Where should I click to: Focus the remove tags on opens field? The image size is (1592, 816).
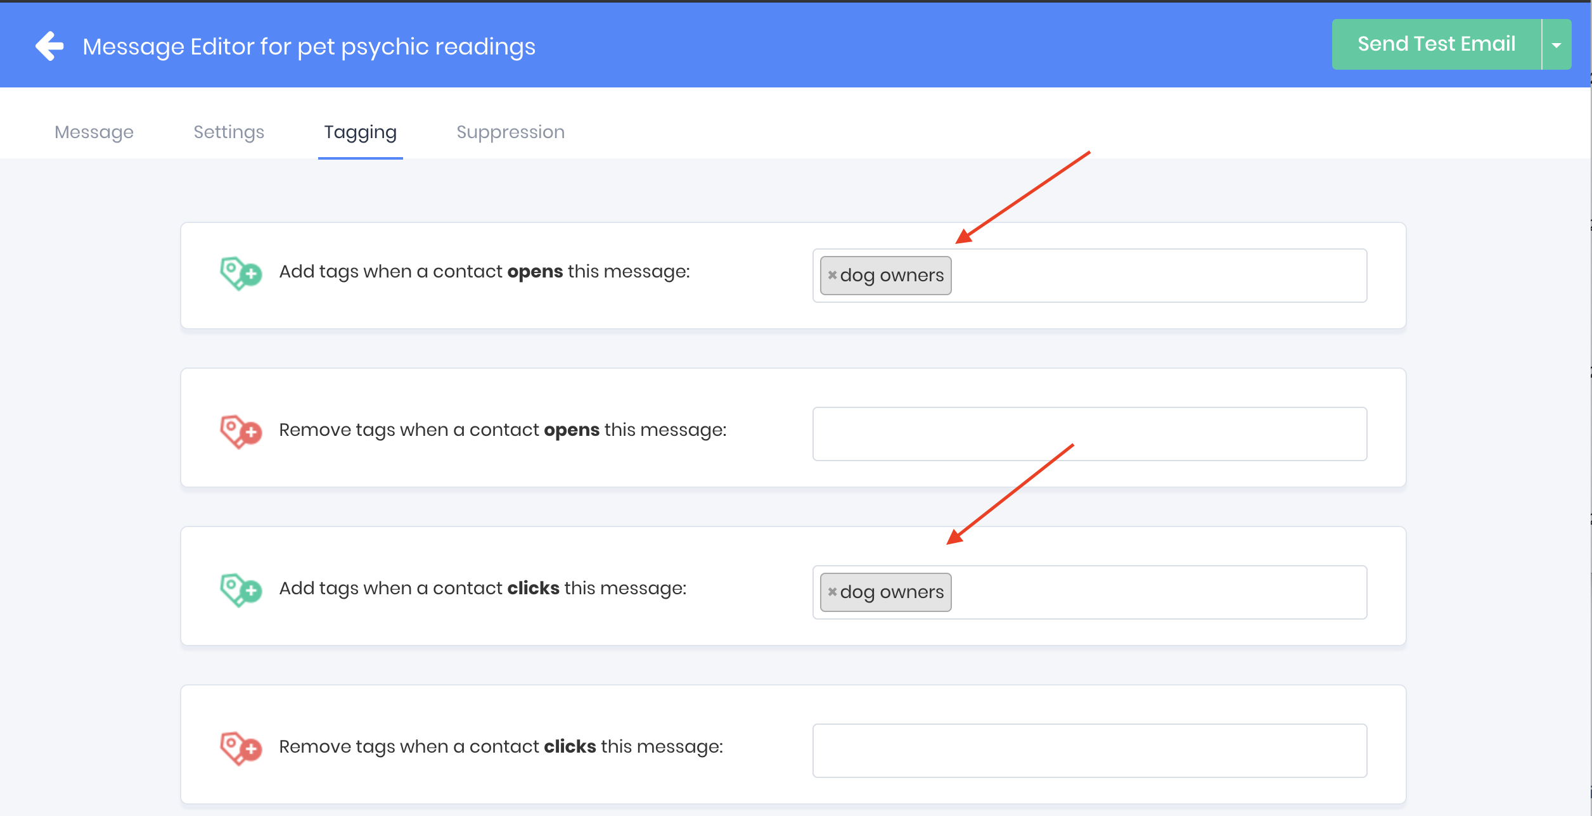pos(1089,434)
